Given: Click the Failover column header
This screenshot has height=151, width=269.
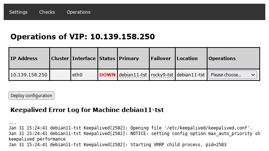Looking at the screenshot, I should click(x=161, y=58).
